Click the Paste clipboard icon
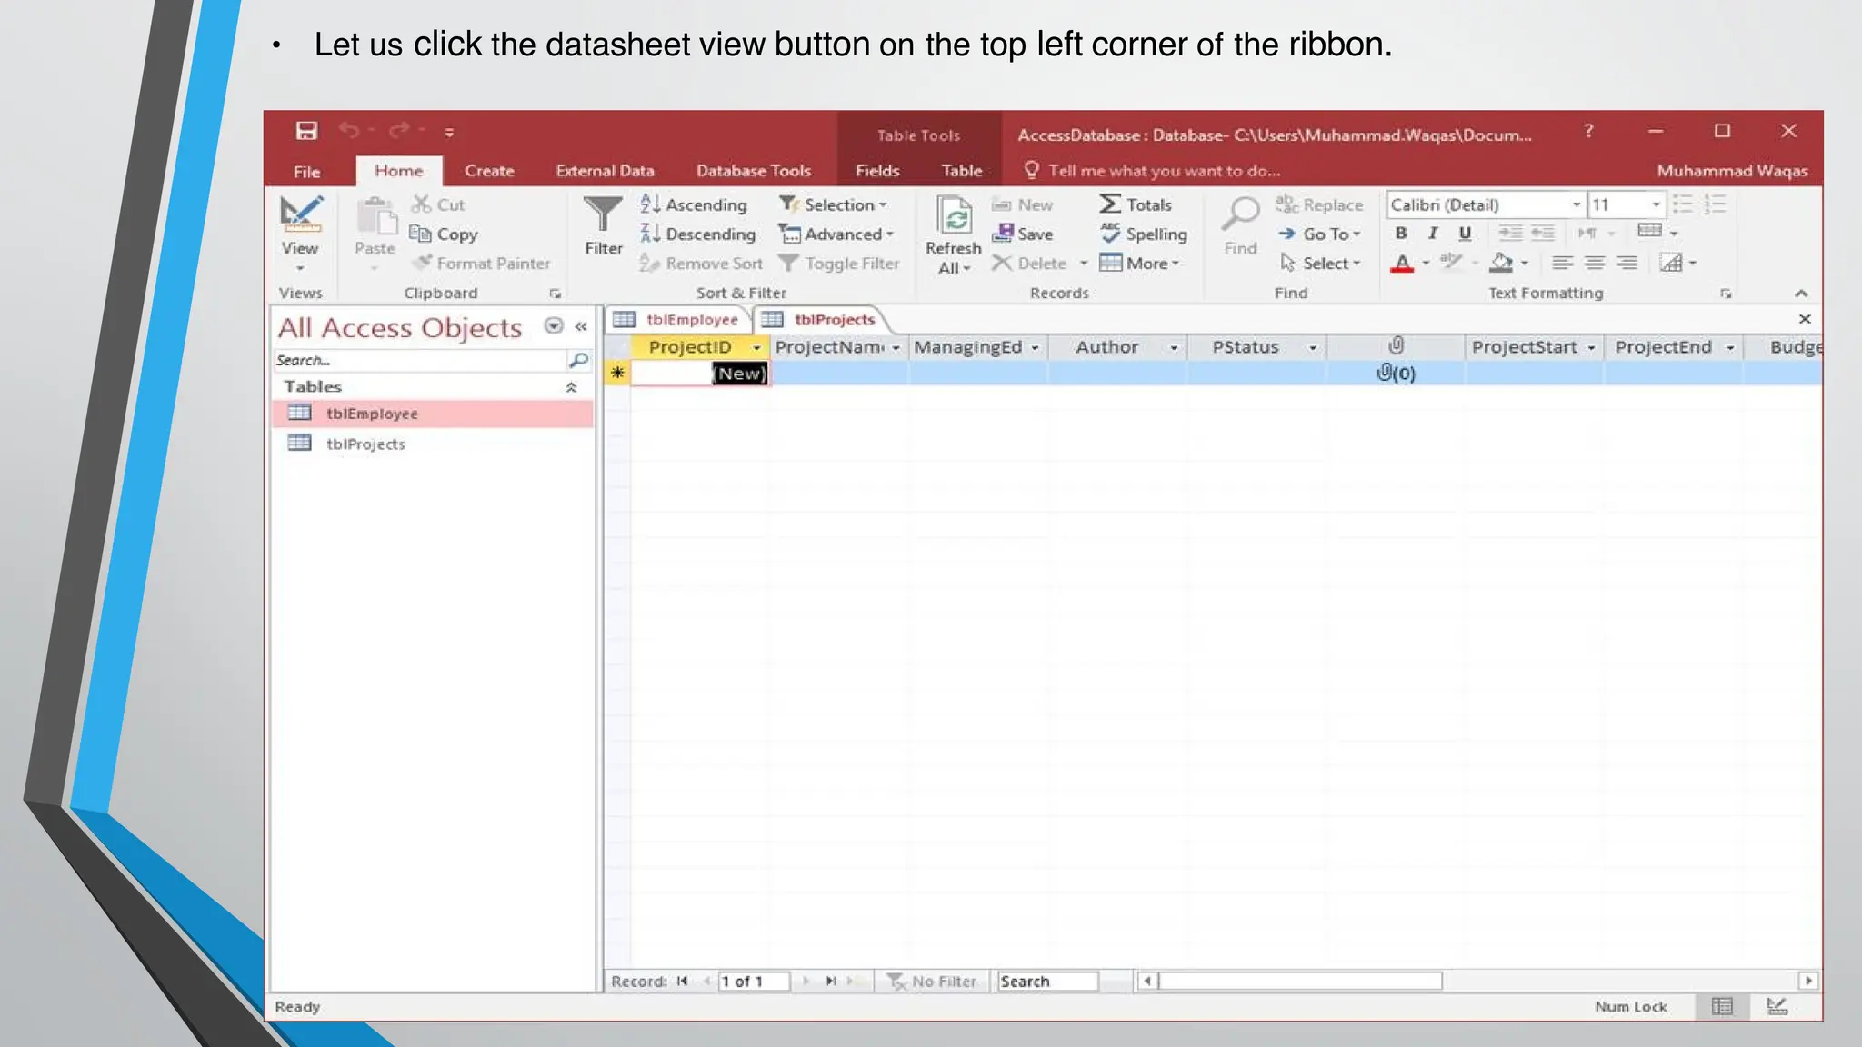The height and width of the screenshot is (1047, 1862). coord(375,216)
